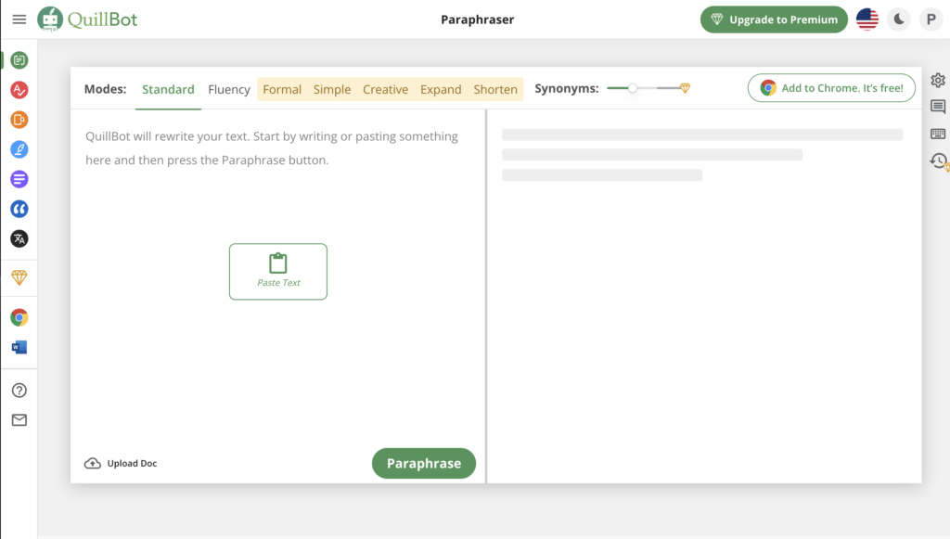Click the Synonyms slider handle
This screenshot has height=539, width=950.
coord(633,88)
